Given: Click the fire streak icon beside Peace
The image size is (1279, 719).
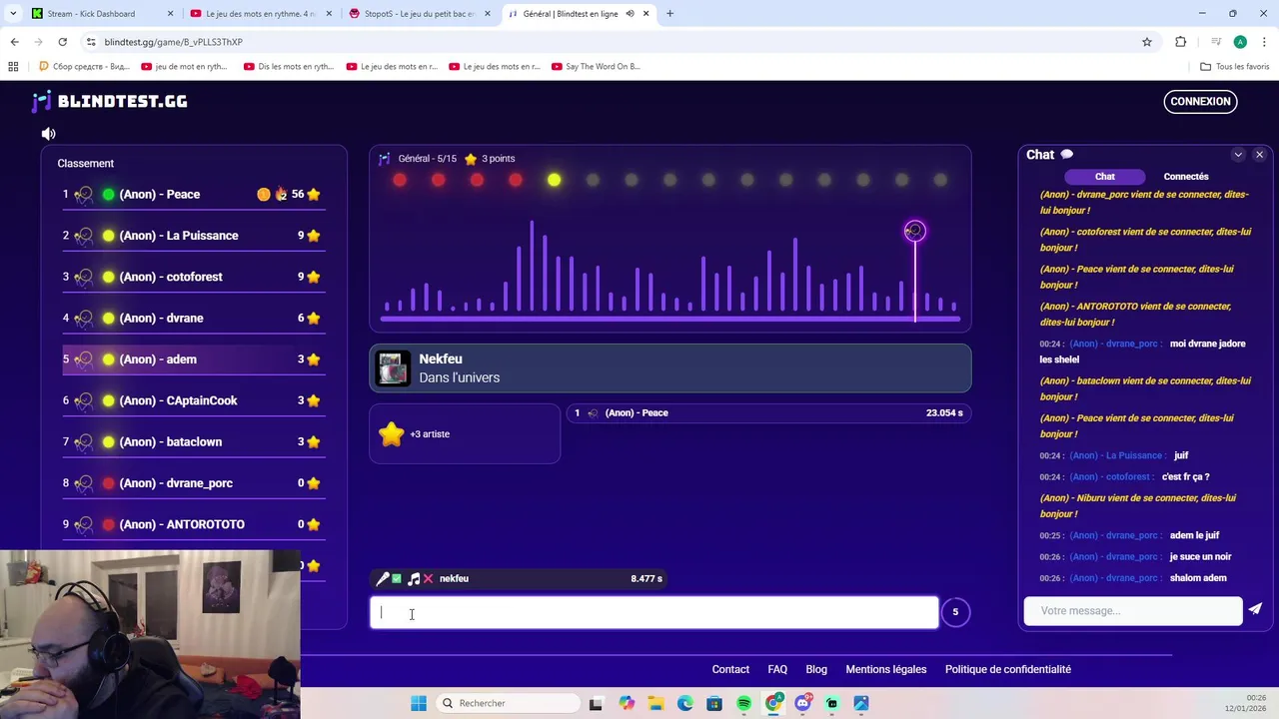Looking at the screenshot, I should coord(281,194).
